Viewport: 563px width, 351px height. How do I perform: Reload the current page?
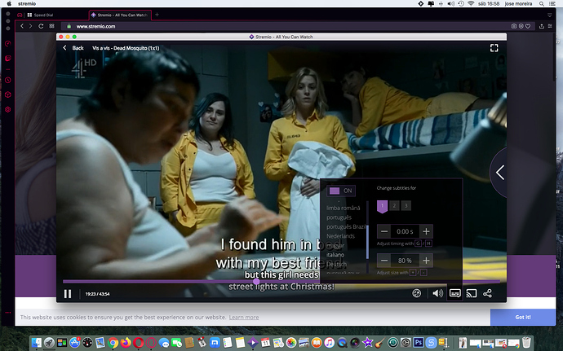(41, 26)
